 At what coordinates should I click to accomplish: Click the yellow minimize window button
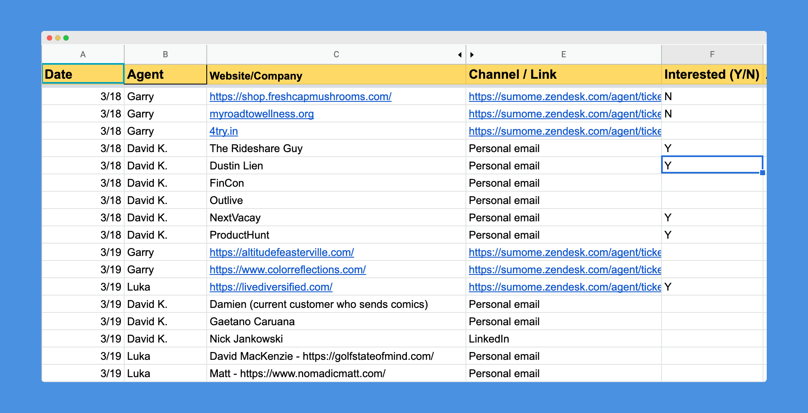click(58, 38)
